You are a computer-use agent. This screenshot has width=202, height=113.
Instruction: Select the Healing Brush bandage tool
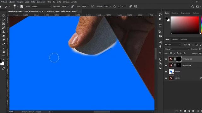(3, 28)
